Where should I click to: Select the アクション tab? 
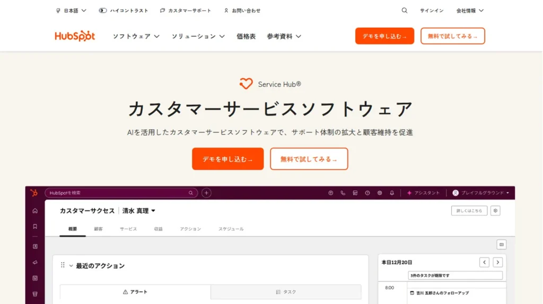tap(190, 229)
